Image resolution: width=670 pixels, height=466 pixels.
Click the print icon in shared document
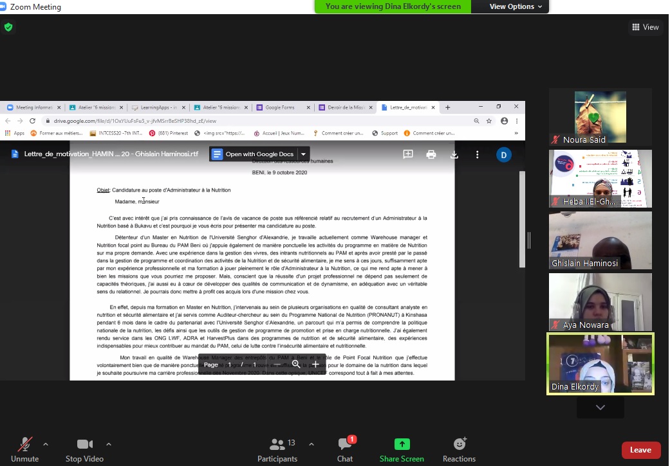(431, 154)
